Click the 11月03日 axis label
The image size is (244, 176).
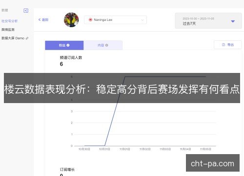coord(165,149)
